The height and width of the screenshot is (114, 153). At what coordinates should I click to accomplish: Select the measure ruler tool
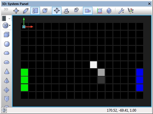point(26,11)
